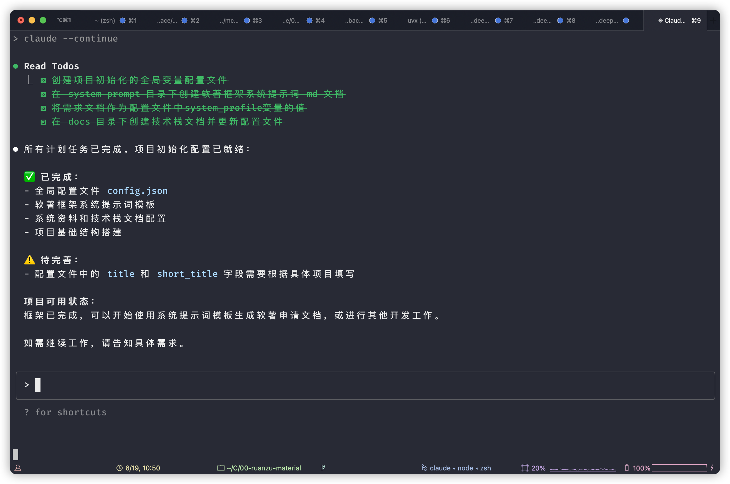Click the user profile icon in status bar
This screenshot has width=730, height=484.
tap(18, 468)
